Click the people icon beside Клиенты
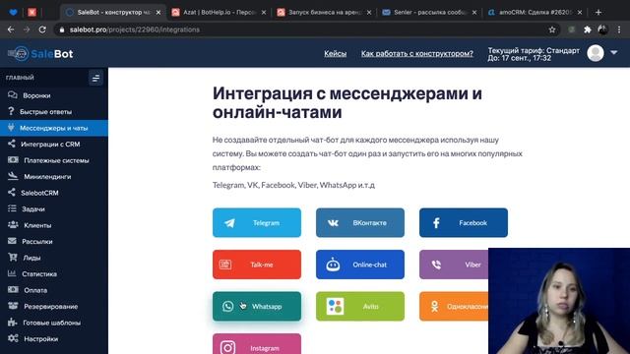 pyautogui.click(x=13, y=224)
